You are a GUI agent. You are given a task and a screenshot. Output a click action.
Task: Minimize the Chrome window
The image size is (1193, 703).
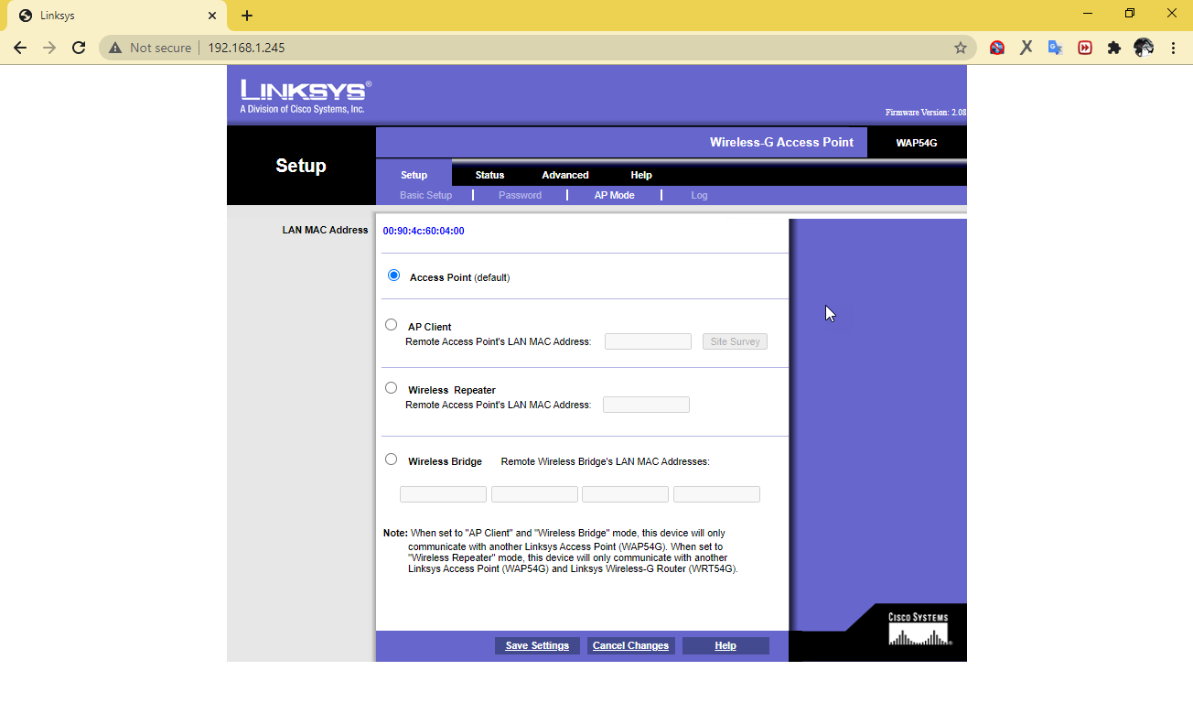coord(1088,13)
